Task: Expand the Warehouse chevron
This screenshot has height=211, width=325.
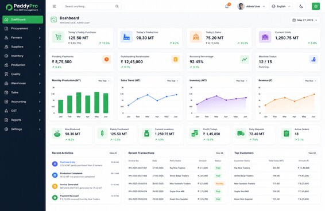Action: coord(40,83)
